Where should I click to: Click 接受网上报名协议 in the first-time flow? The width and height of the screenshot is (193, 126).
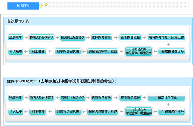tap(73, 37)
